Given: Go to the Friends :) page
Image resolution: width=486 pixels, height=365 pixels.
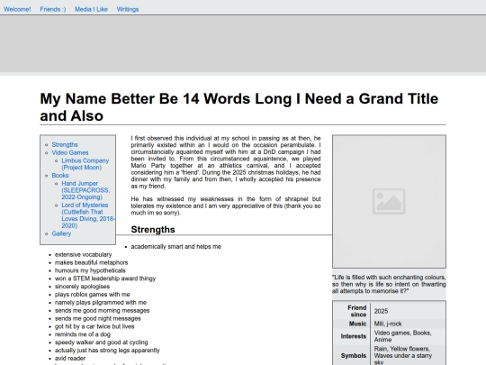Looking at the screenshot, I should coord(53,9).
